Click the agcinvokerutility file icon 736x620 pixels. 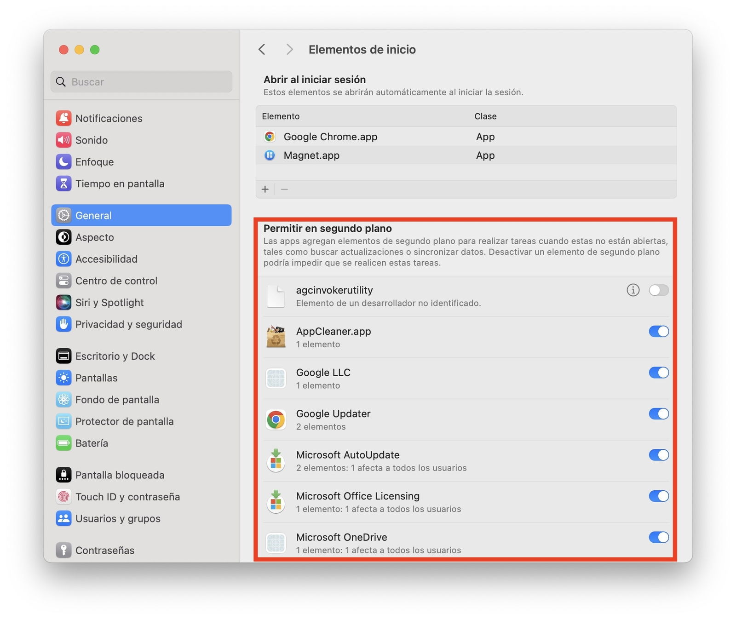276,296
